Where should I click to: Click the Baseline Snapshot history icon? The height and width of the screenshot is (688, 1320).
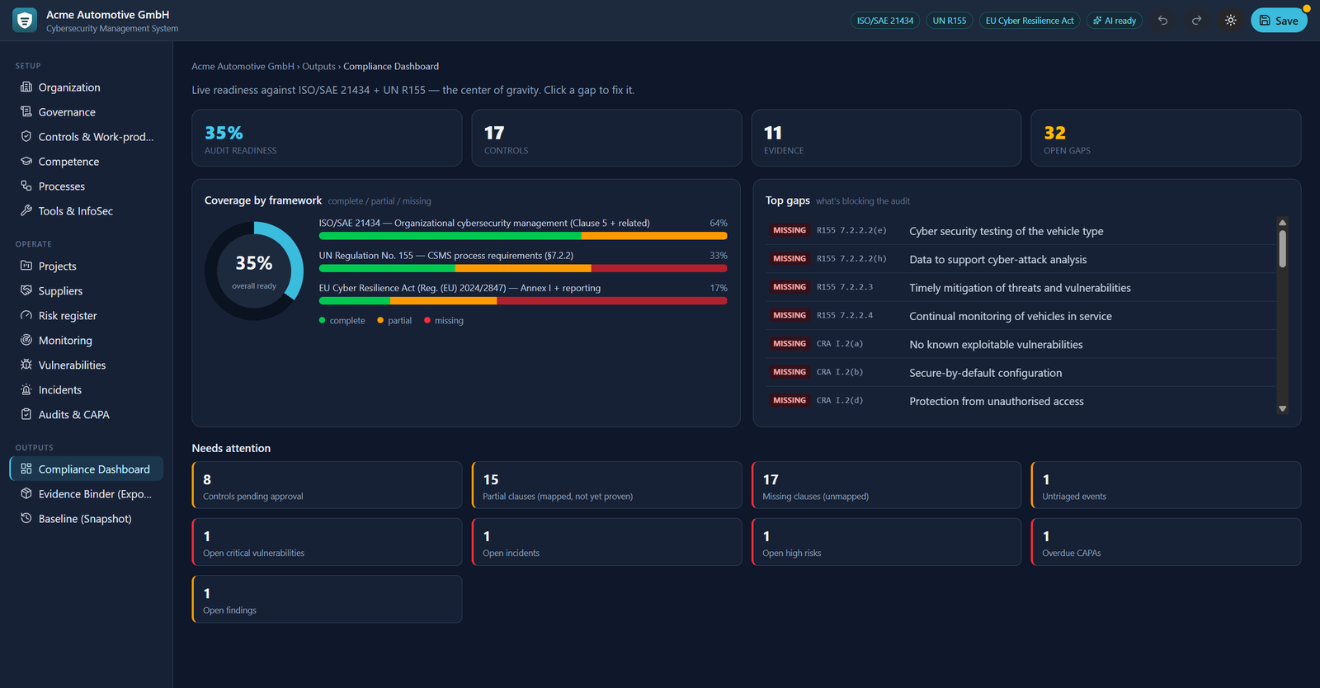pos(26,518)
